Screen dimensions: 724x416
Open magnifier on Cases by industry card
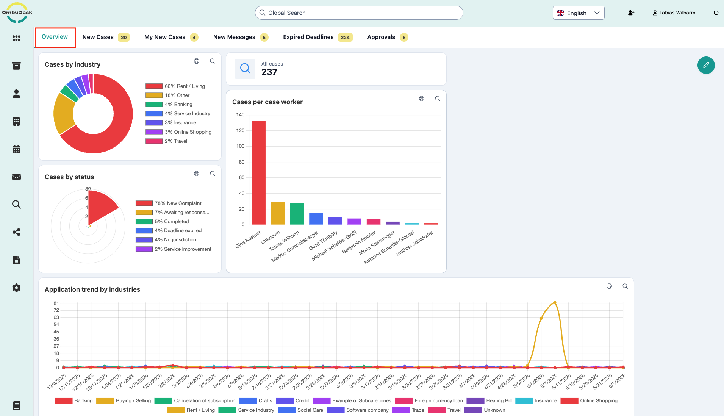point(213,61)
